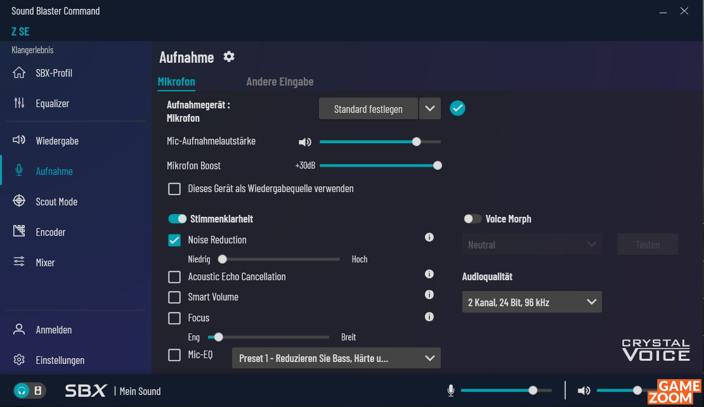Toggle headphone/speaker output switch at bottom left
This screenshot has width=704, height=407.
pos(30,391)
